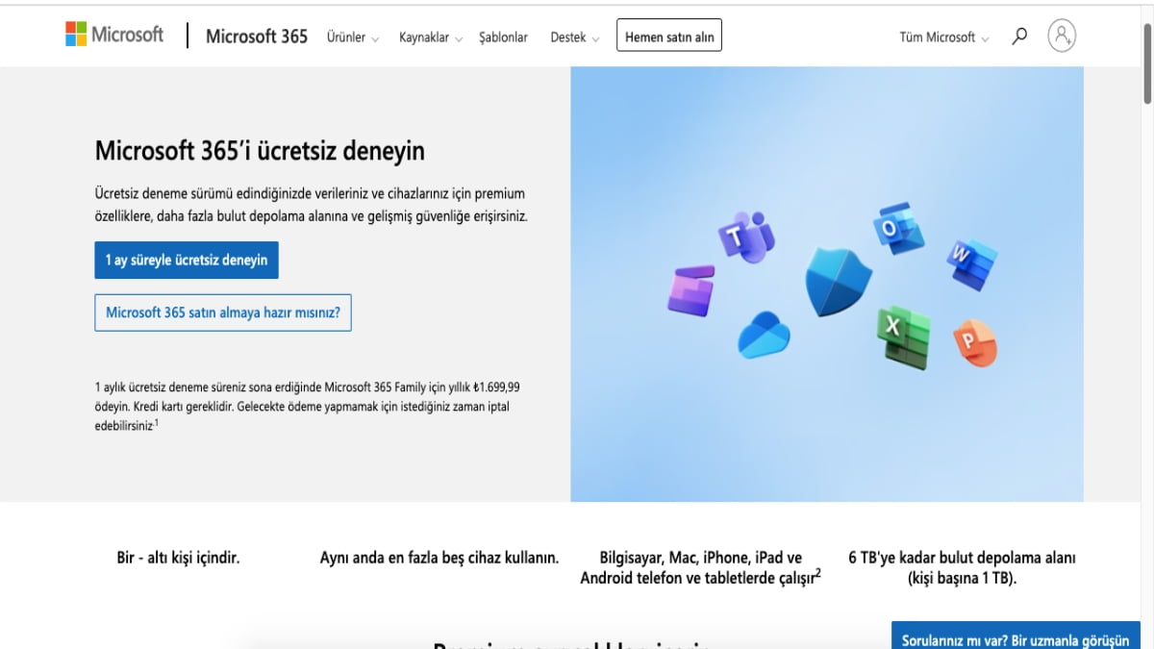
Task: Open the search magnifier icon
Action: tap(1019, 37)
